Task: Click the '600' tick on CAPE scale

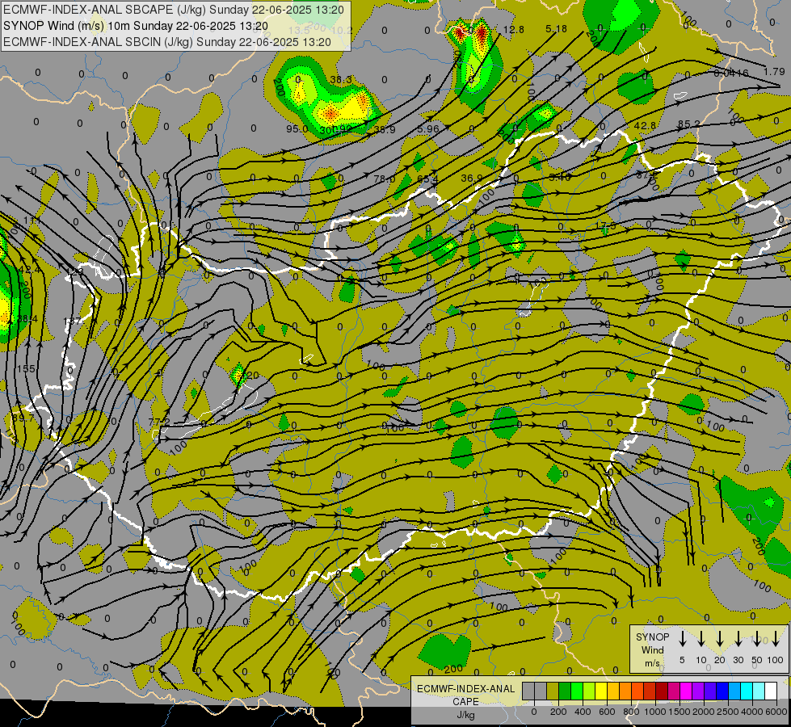Action: tap(607, 712)
